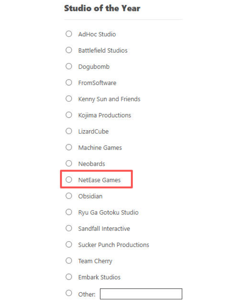242x303 pixels.
Task: Choose the highlighted NetEase Games option
Action: (69, 180)
